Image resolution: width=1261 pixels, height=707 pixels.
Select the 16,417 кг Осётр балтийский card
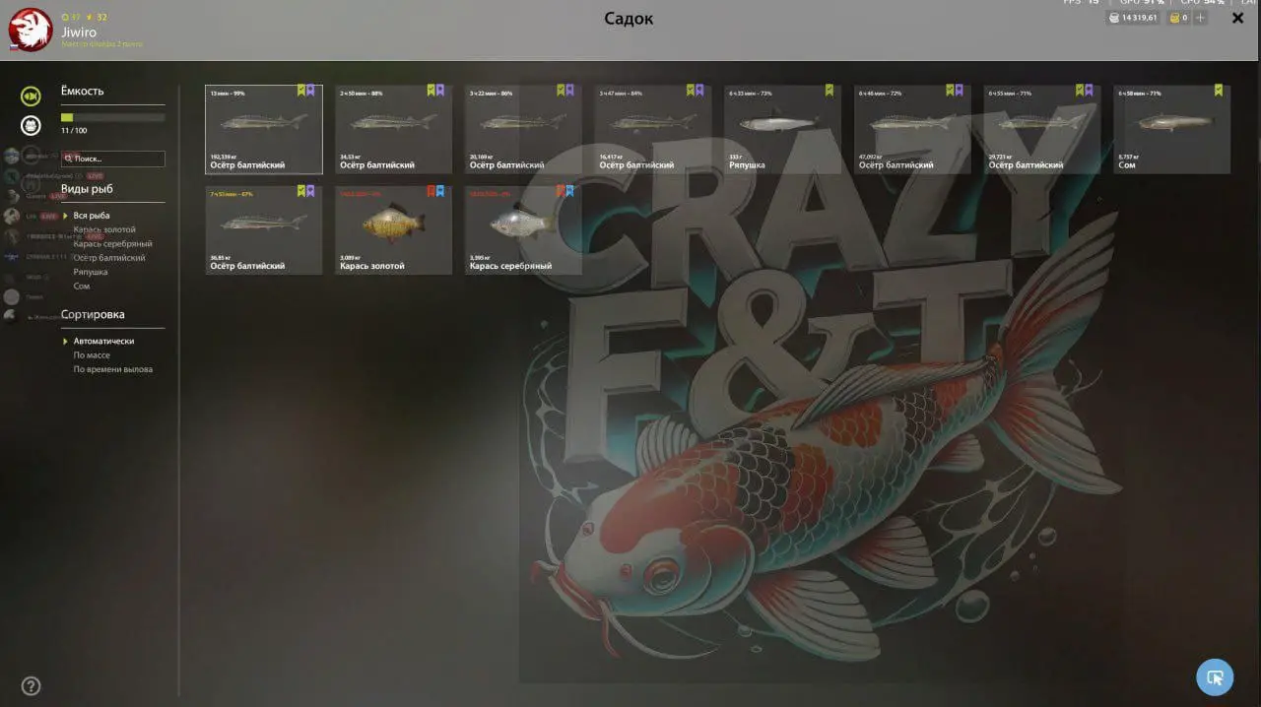point(653,129)
